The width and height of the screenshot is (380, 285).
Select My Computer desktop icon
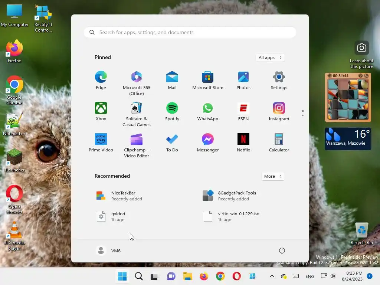[x=14, y=16]
